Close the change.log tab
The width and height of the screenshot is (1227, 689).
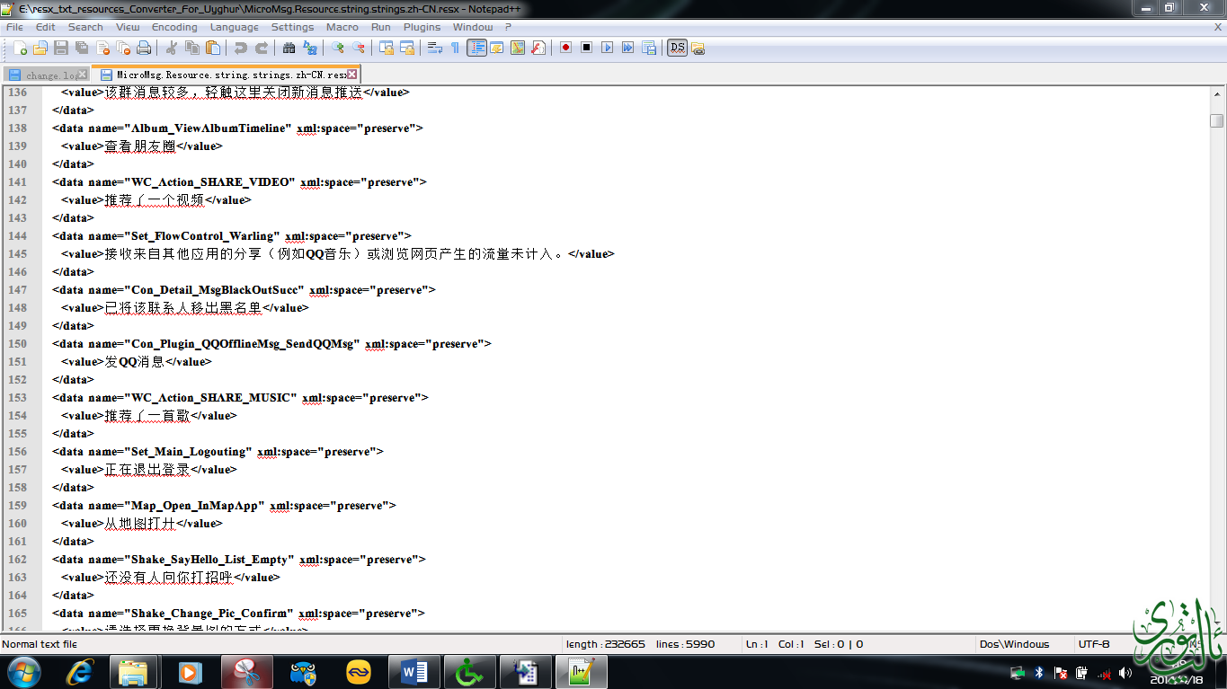pos(83,75)
